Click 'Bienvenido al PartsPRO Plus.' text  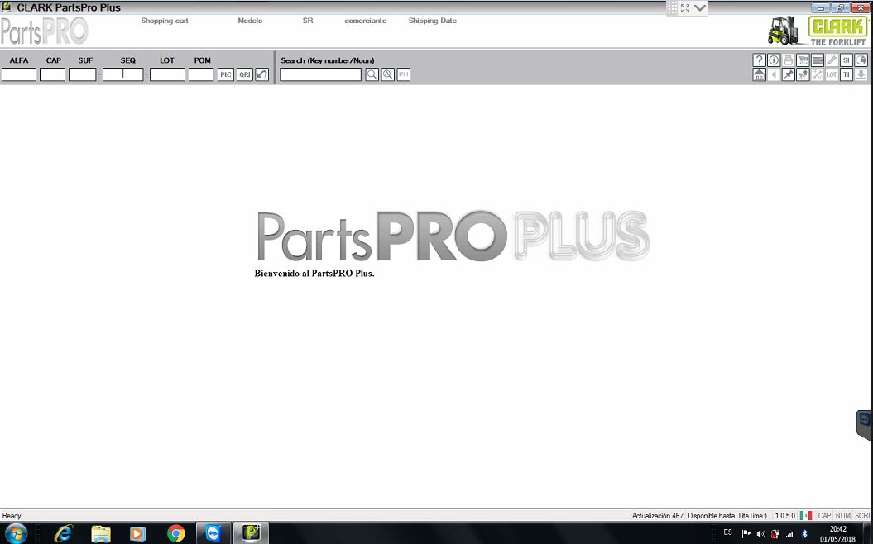pyautogui.click(x=314, y=273)
